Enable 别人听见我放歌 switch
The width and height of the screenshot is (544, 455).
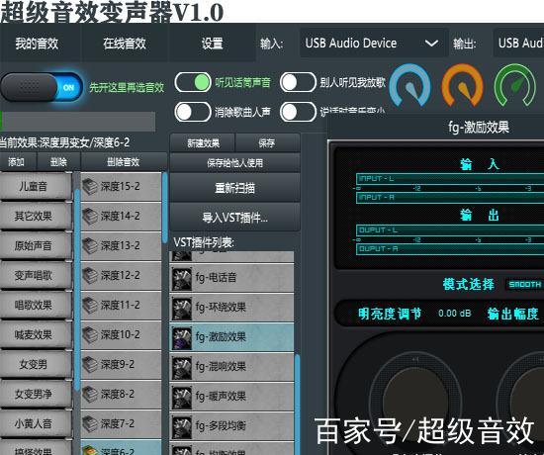(x=298, y=83)
